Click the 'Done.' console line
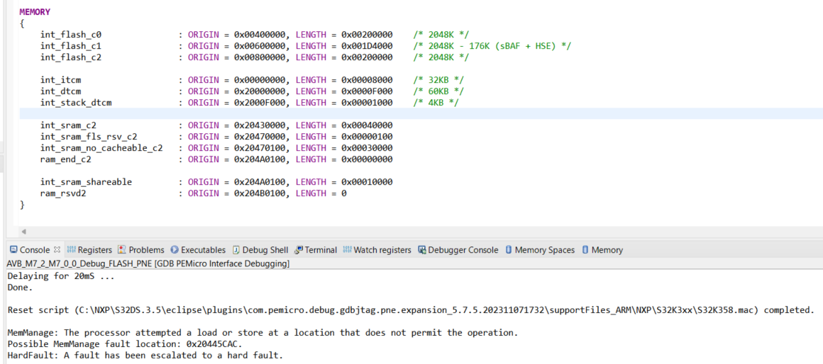The image size is (823, 364). [20, 288]
